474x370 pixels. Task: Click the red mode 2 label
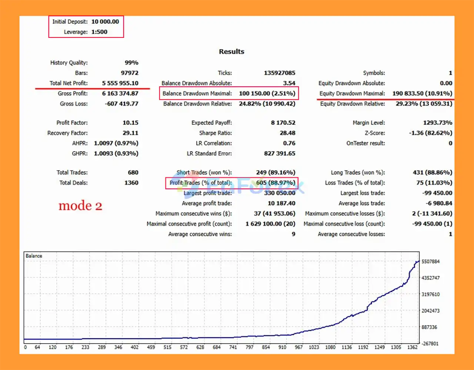80,206
